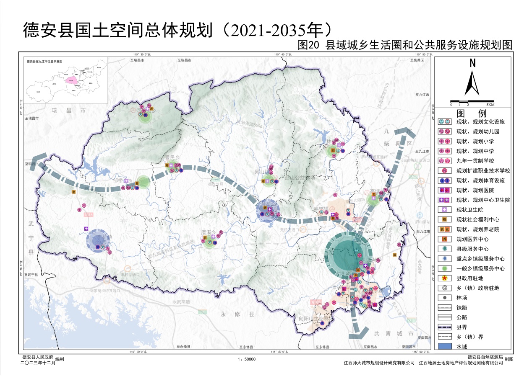Select the sports facilities legend icon
The width and height of the screenshot is (532, 376).
(444, 180)
